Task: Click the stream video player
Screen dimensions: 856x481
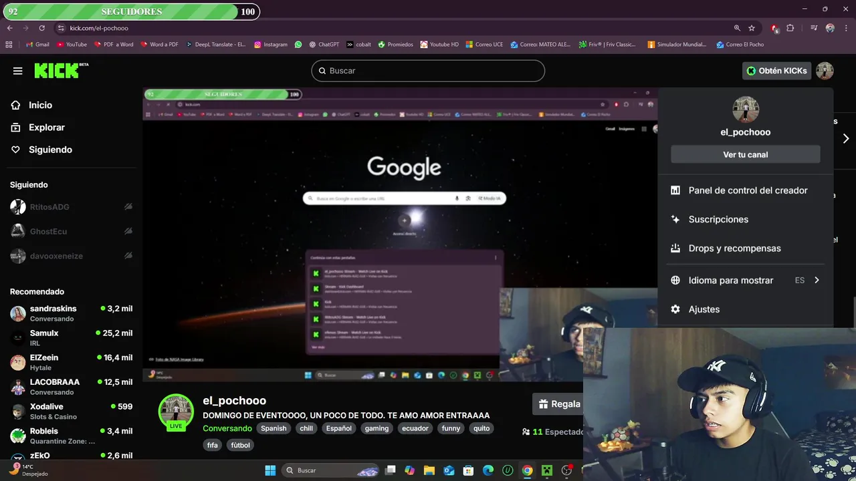Action: pyautogui.click(x=400, y=234)
